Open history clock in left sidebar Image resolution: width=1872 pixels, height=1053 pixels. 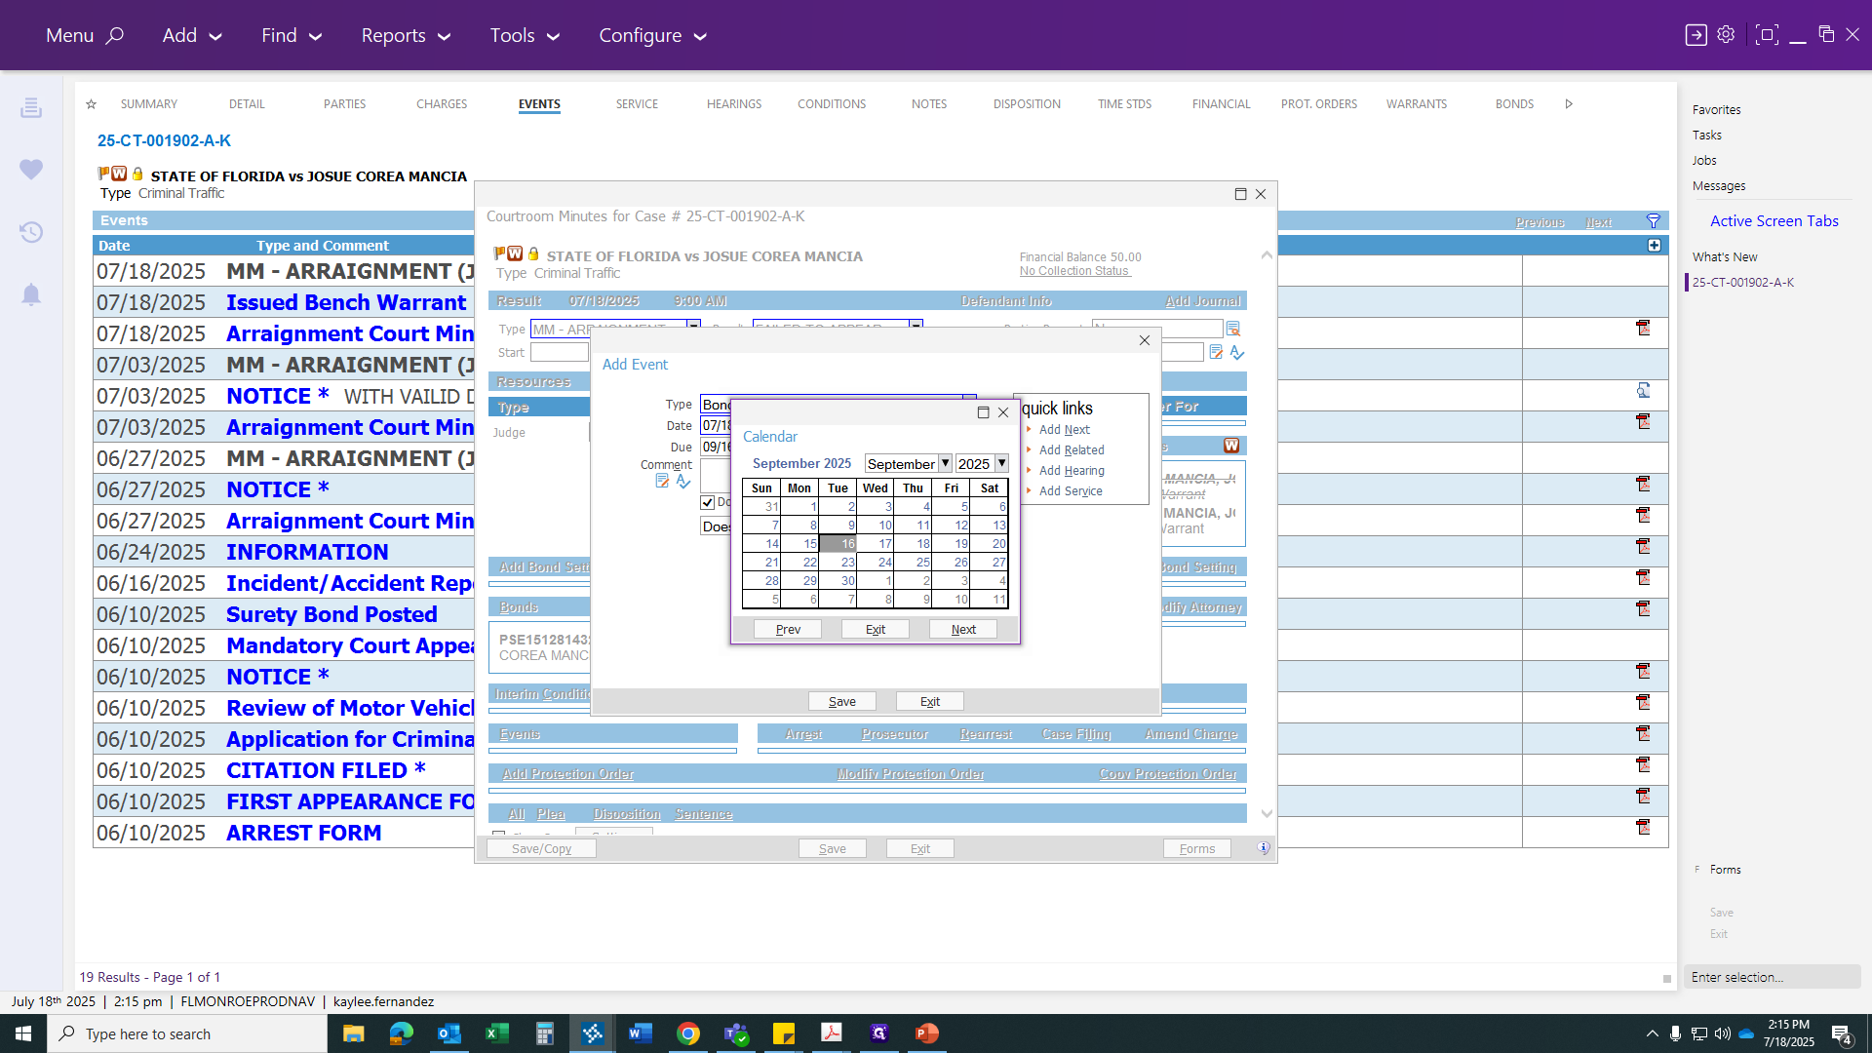tap(31, 232)
